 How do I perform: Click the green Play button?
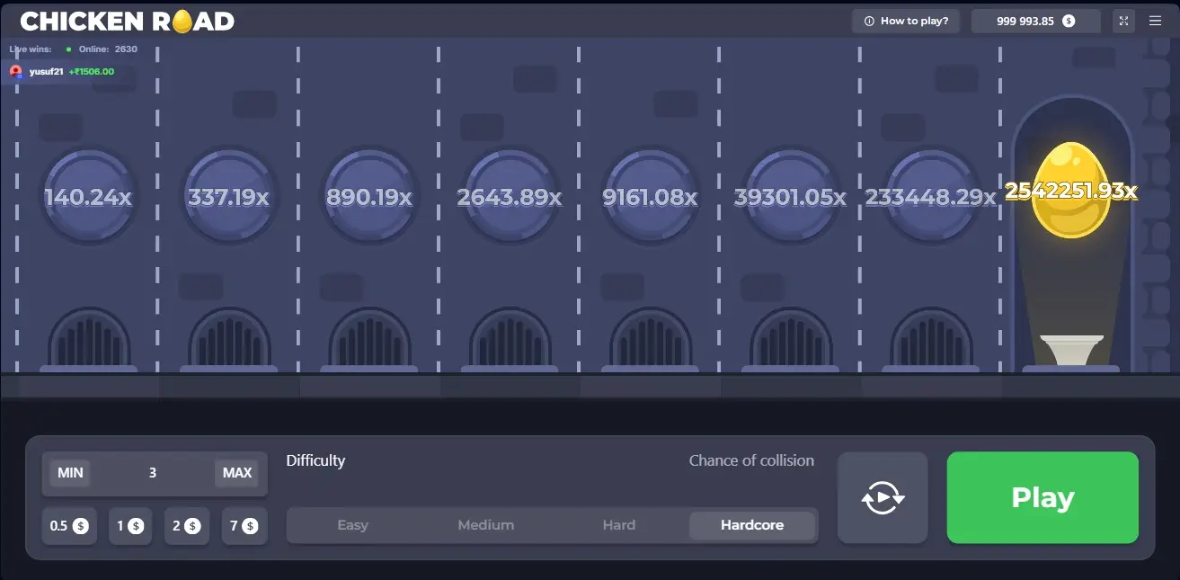point(1042,497)
